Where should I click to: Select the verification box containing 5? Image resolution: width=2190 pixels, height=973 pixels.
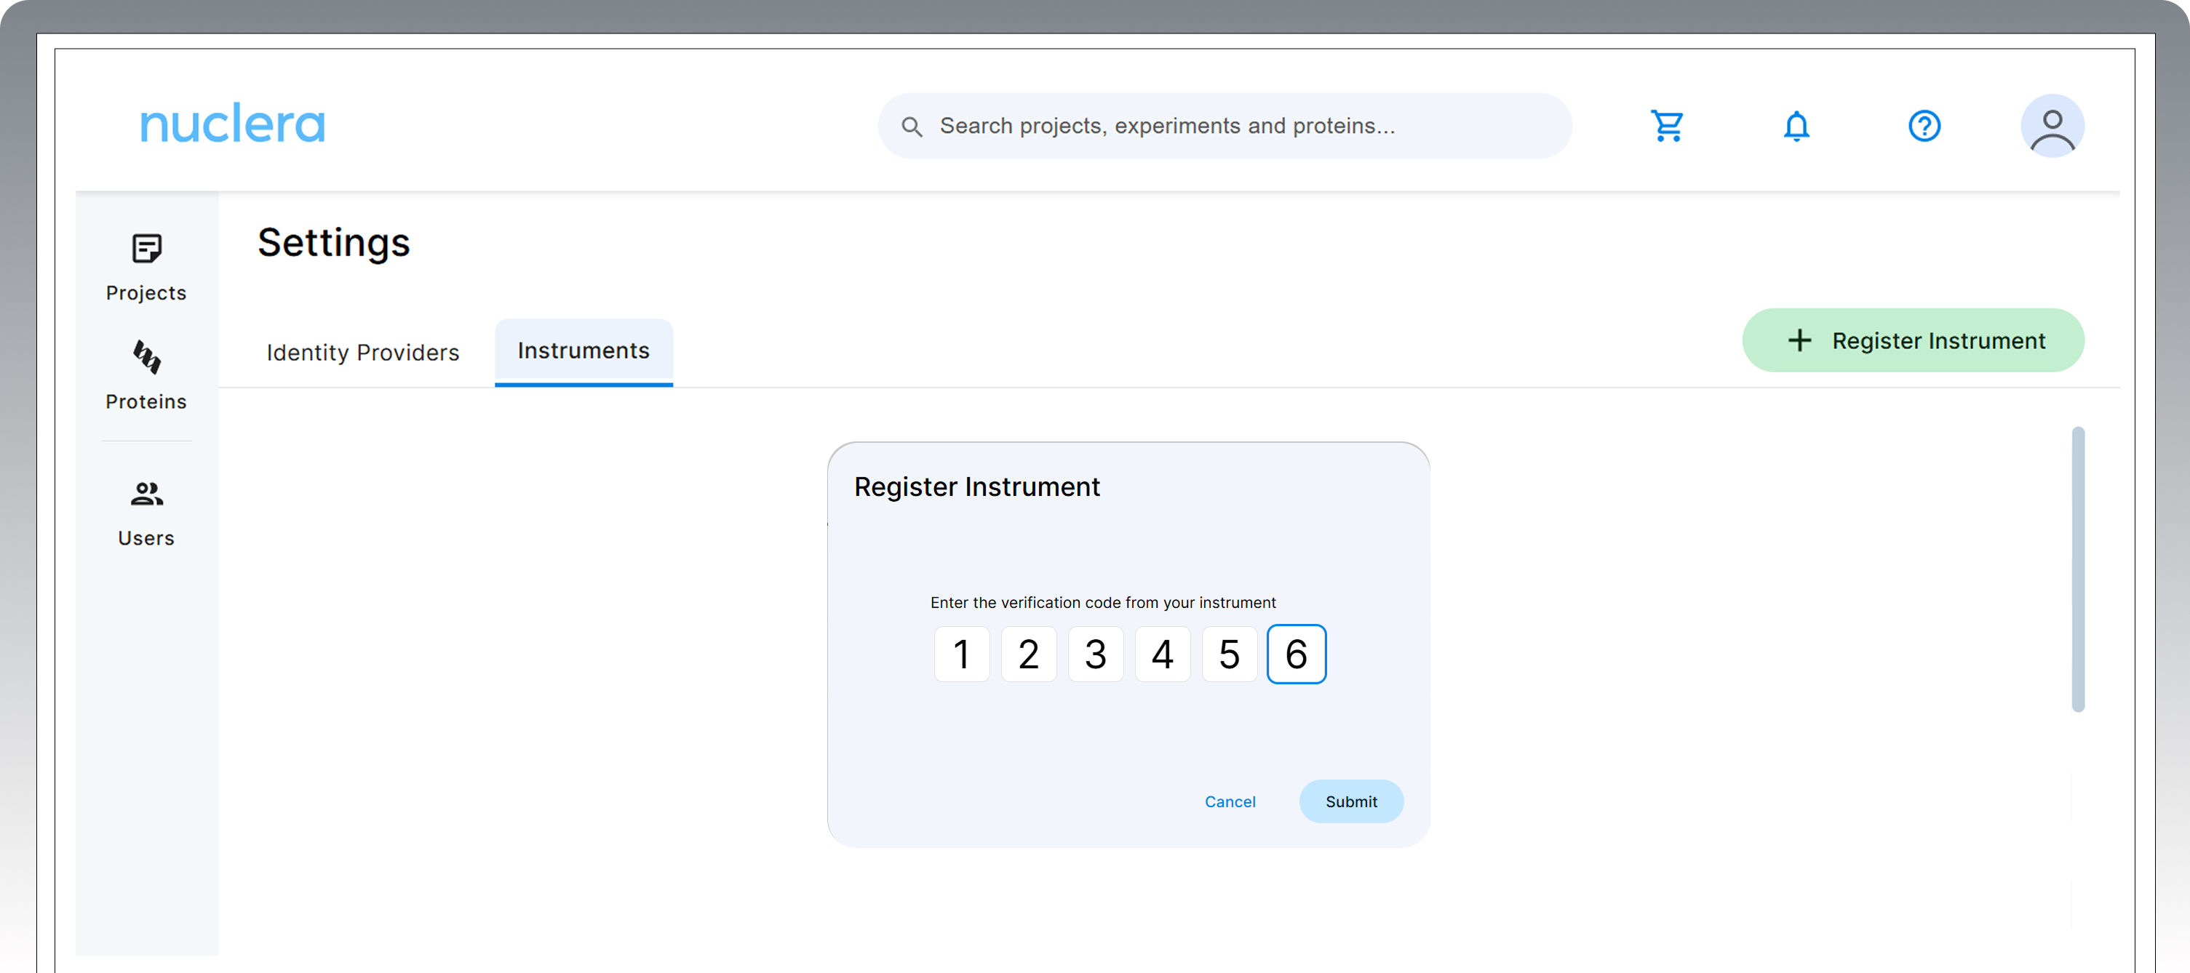point(1230,654)
